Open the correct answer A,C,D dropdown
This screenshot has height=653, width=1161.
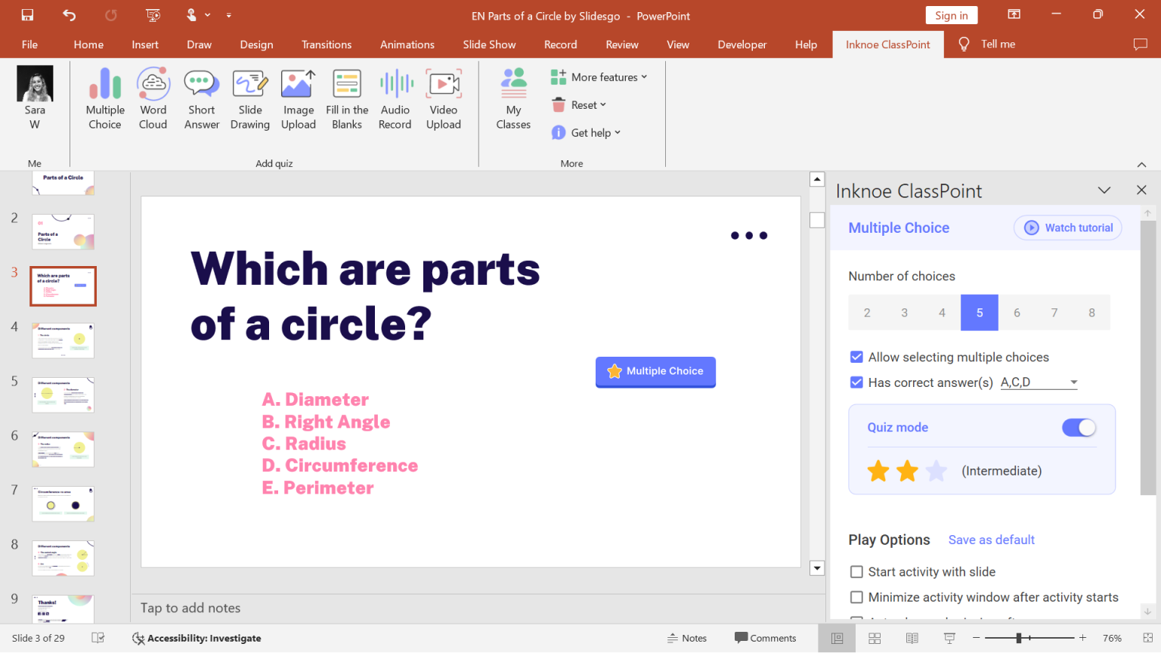tap(1039, 382)
